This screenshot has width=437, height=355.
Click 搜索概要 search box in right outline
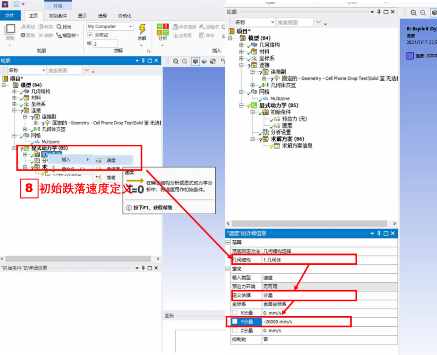(295, 22)
